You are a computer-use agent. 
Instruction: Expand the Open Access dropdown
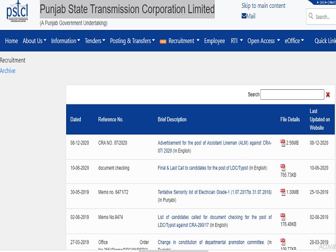[264, 41]
